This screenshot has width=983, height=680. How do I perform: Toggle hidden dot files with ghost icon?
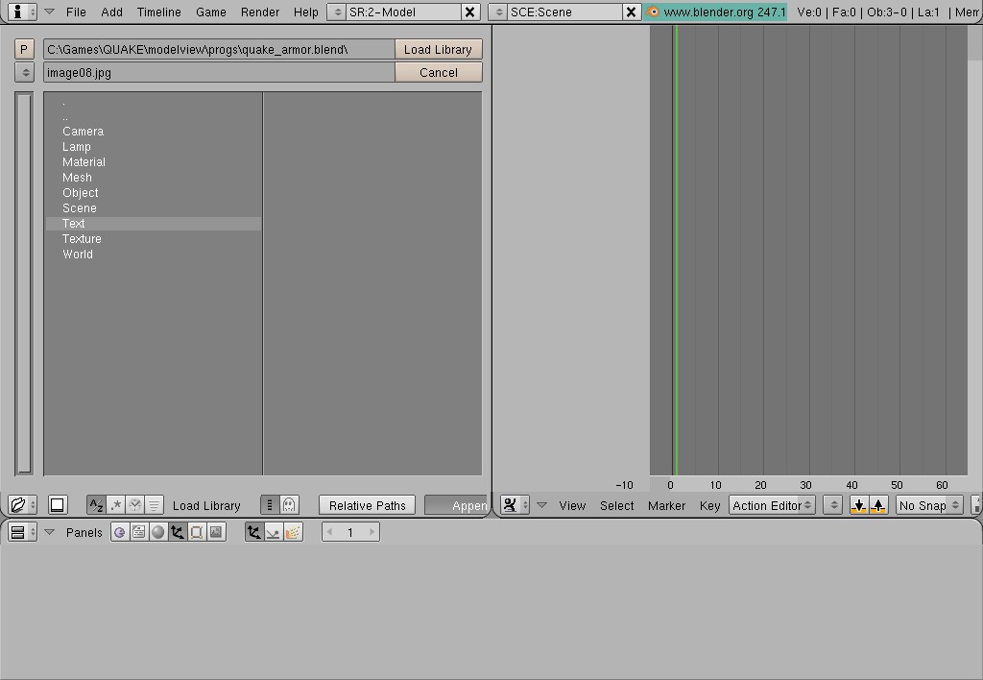pos(289,505)
